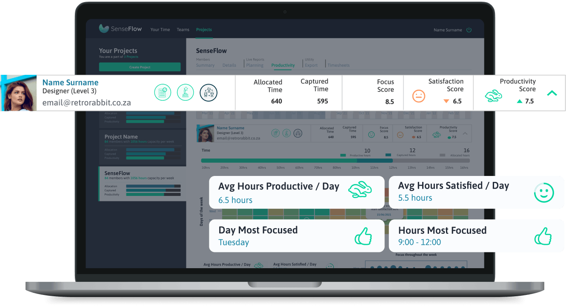
Task: Click the large orange neutral face icon
Action: pyautogui.click(x=419, y=96)
